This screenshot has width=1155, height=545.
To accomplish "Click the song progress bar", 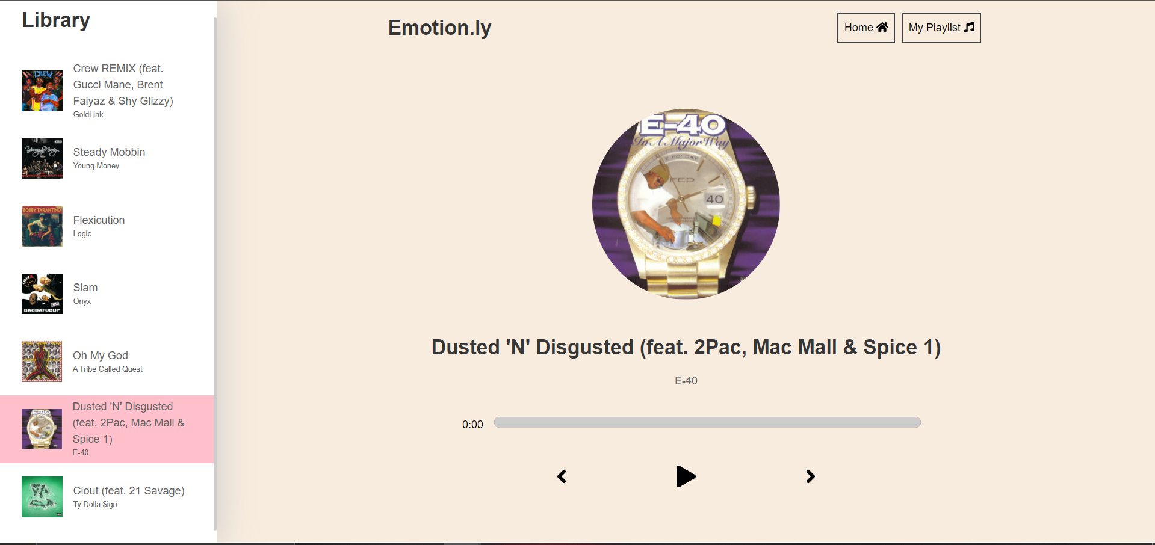I will point(707,422).
